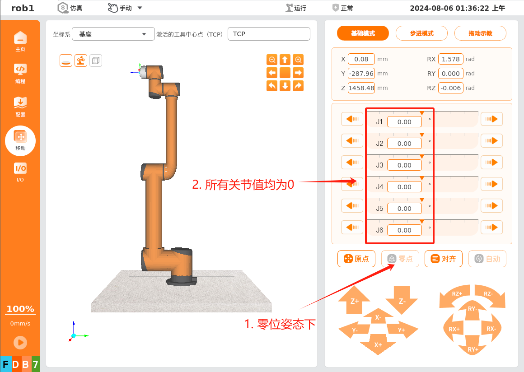Decrease joint J1 with left arrow
The width and height of the screenshot is (524, 372).
[352, 119]
